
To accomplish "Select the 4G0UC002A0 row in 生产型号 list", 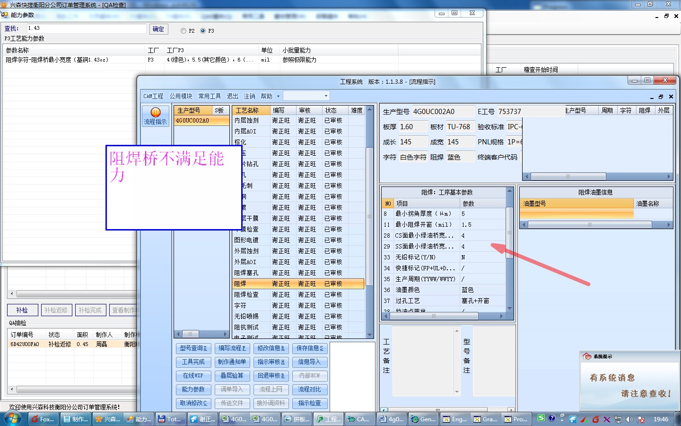I will point(201,120).
